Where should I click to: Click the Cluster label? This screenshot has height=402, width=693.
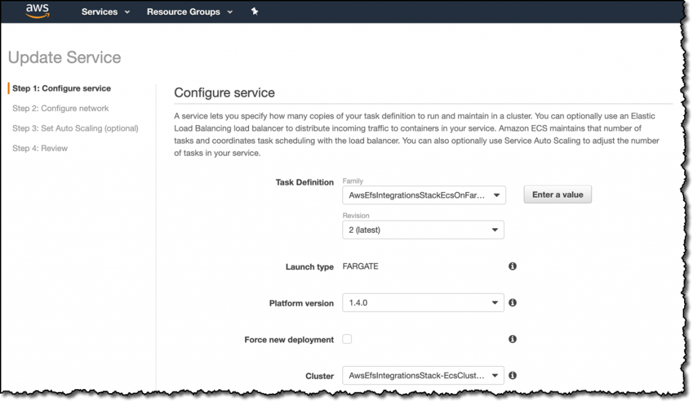pyautogui.click(x=319, y=376)
